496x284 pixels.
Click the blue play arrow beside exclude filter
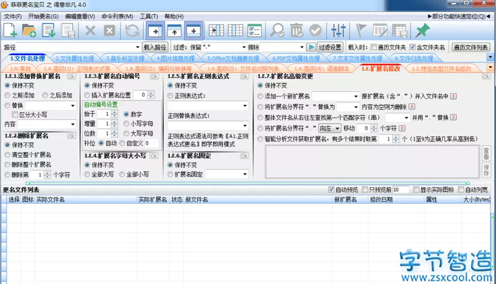pos(311,47)
